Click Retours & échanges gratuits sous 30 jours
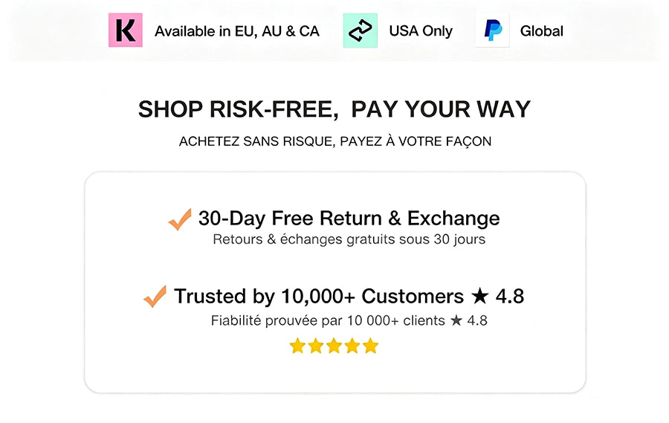The image size is (669, 423). pos(349,239)
